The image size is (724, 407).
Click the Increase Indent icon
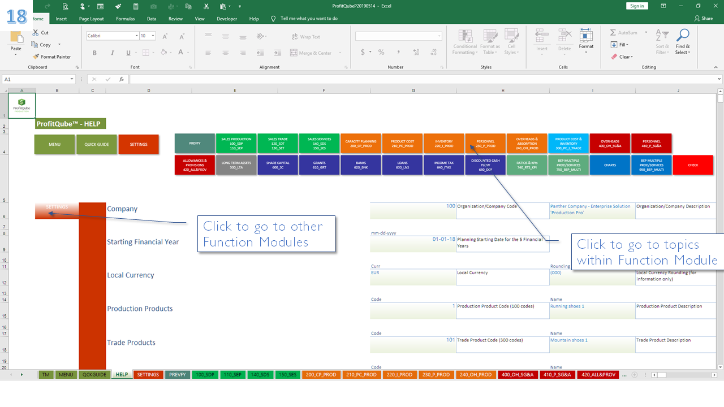pos(277,53)
